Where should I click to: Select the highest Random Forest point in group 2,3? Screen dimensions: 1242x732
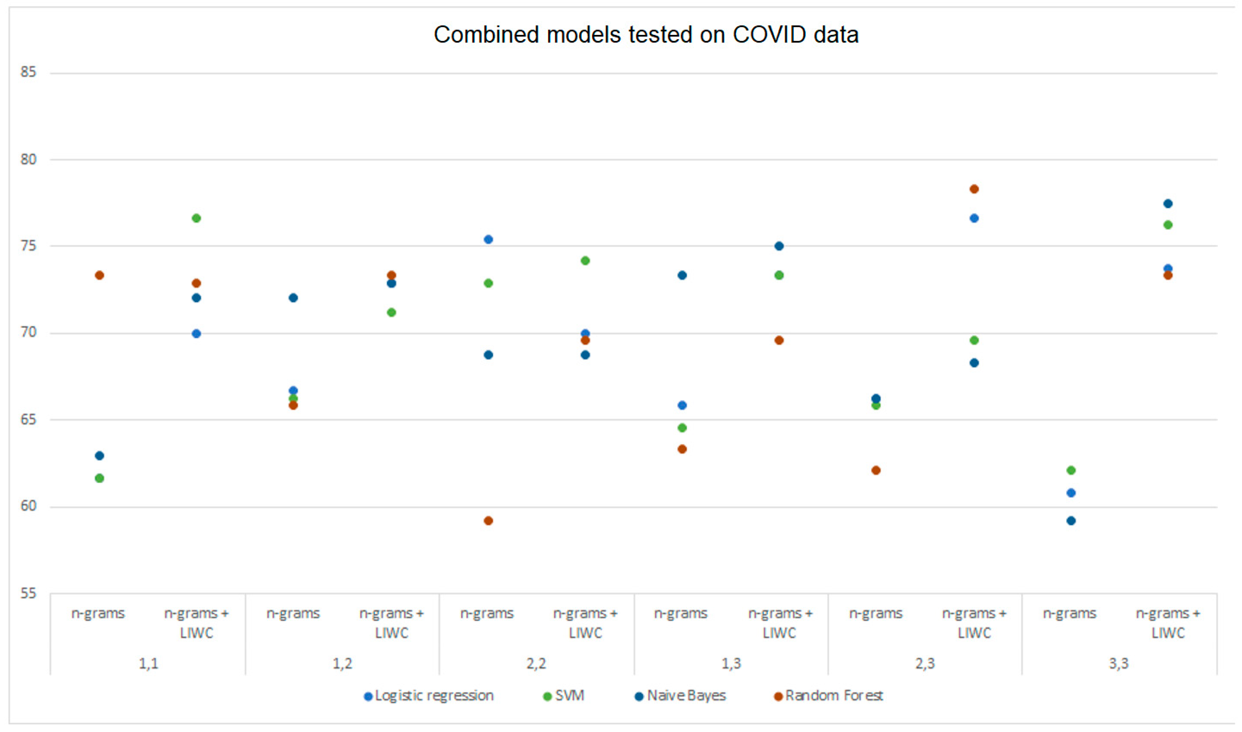[x=974, y=189]
